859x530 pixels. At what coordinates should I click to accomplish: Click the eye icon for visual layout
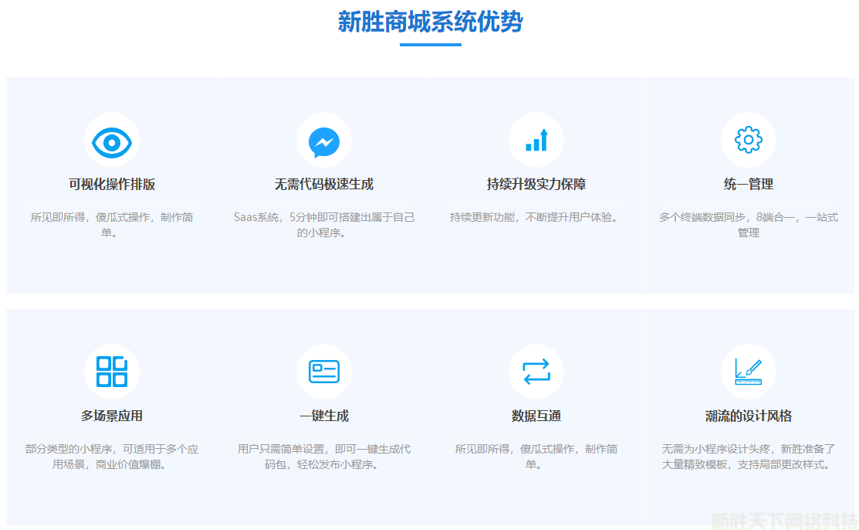pos(112,141)
